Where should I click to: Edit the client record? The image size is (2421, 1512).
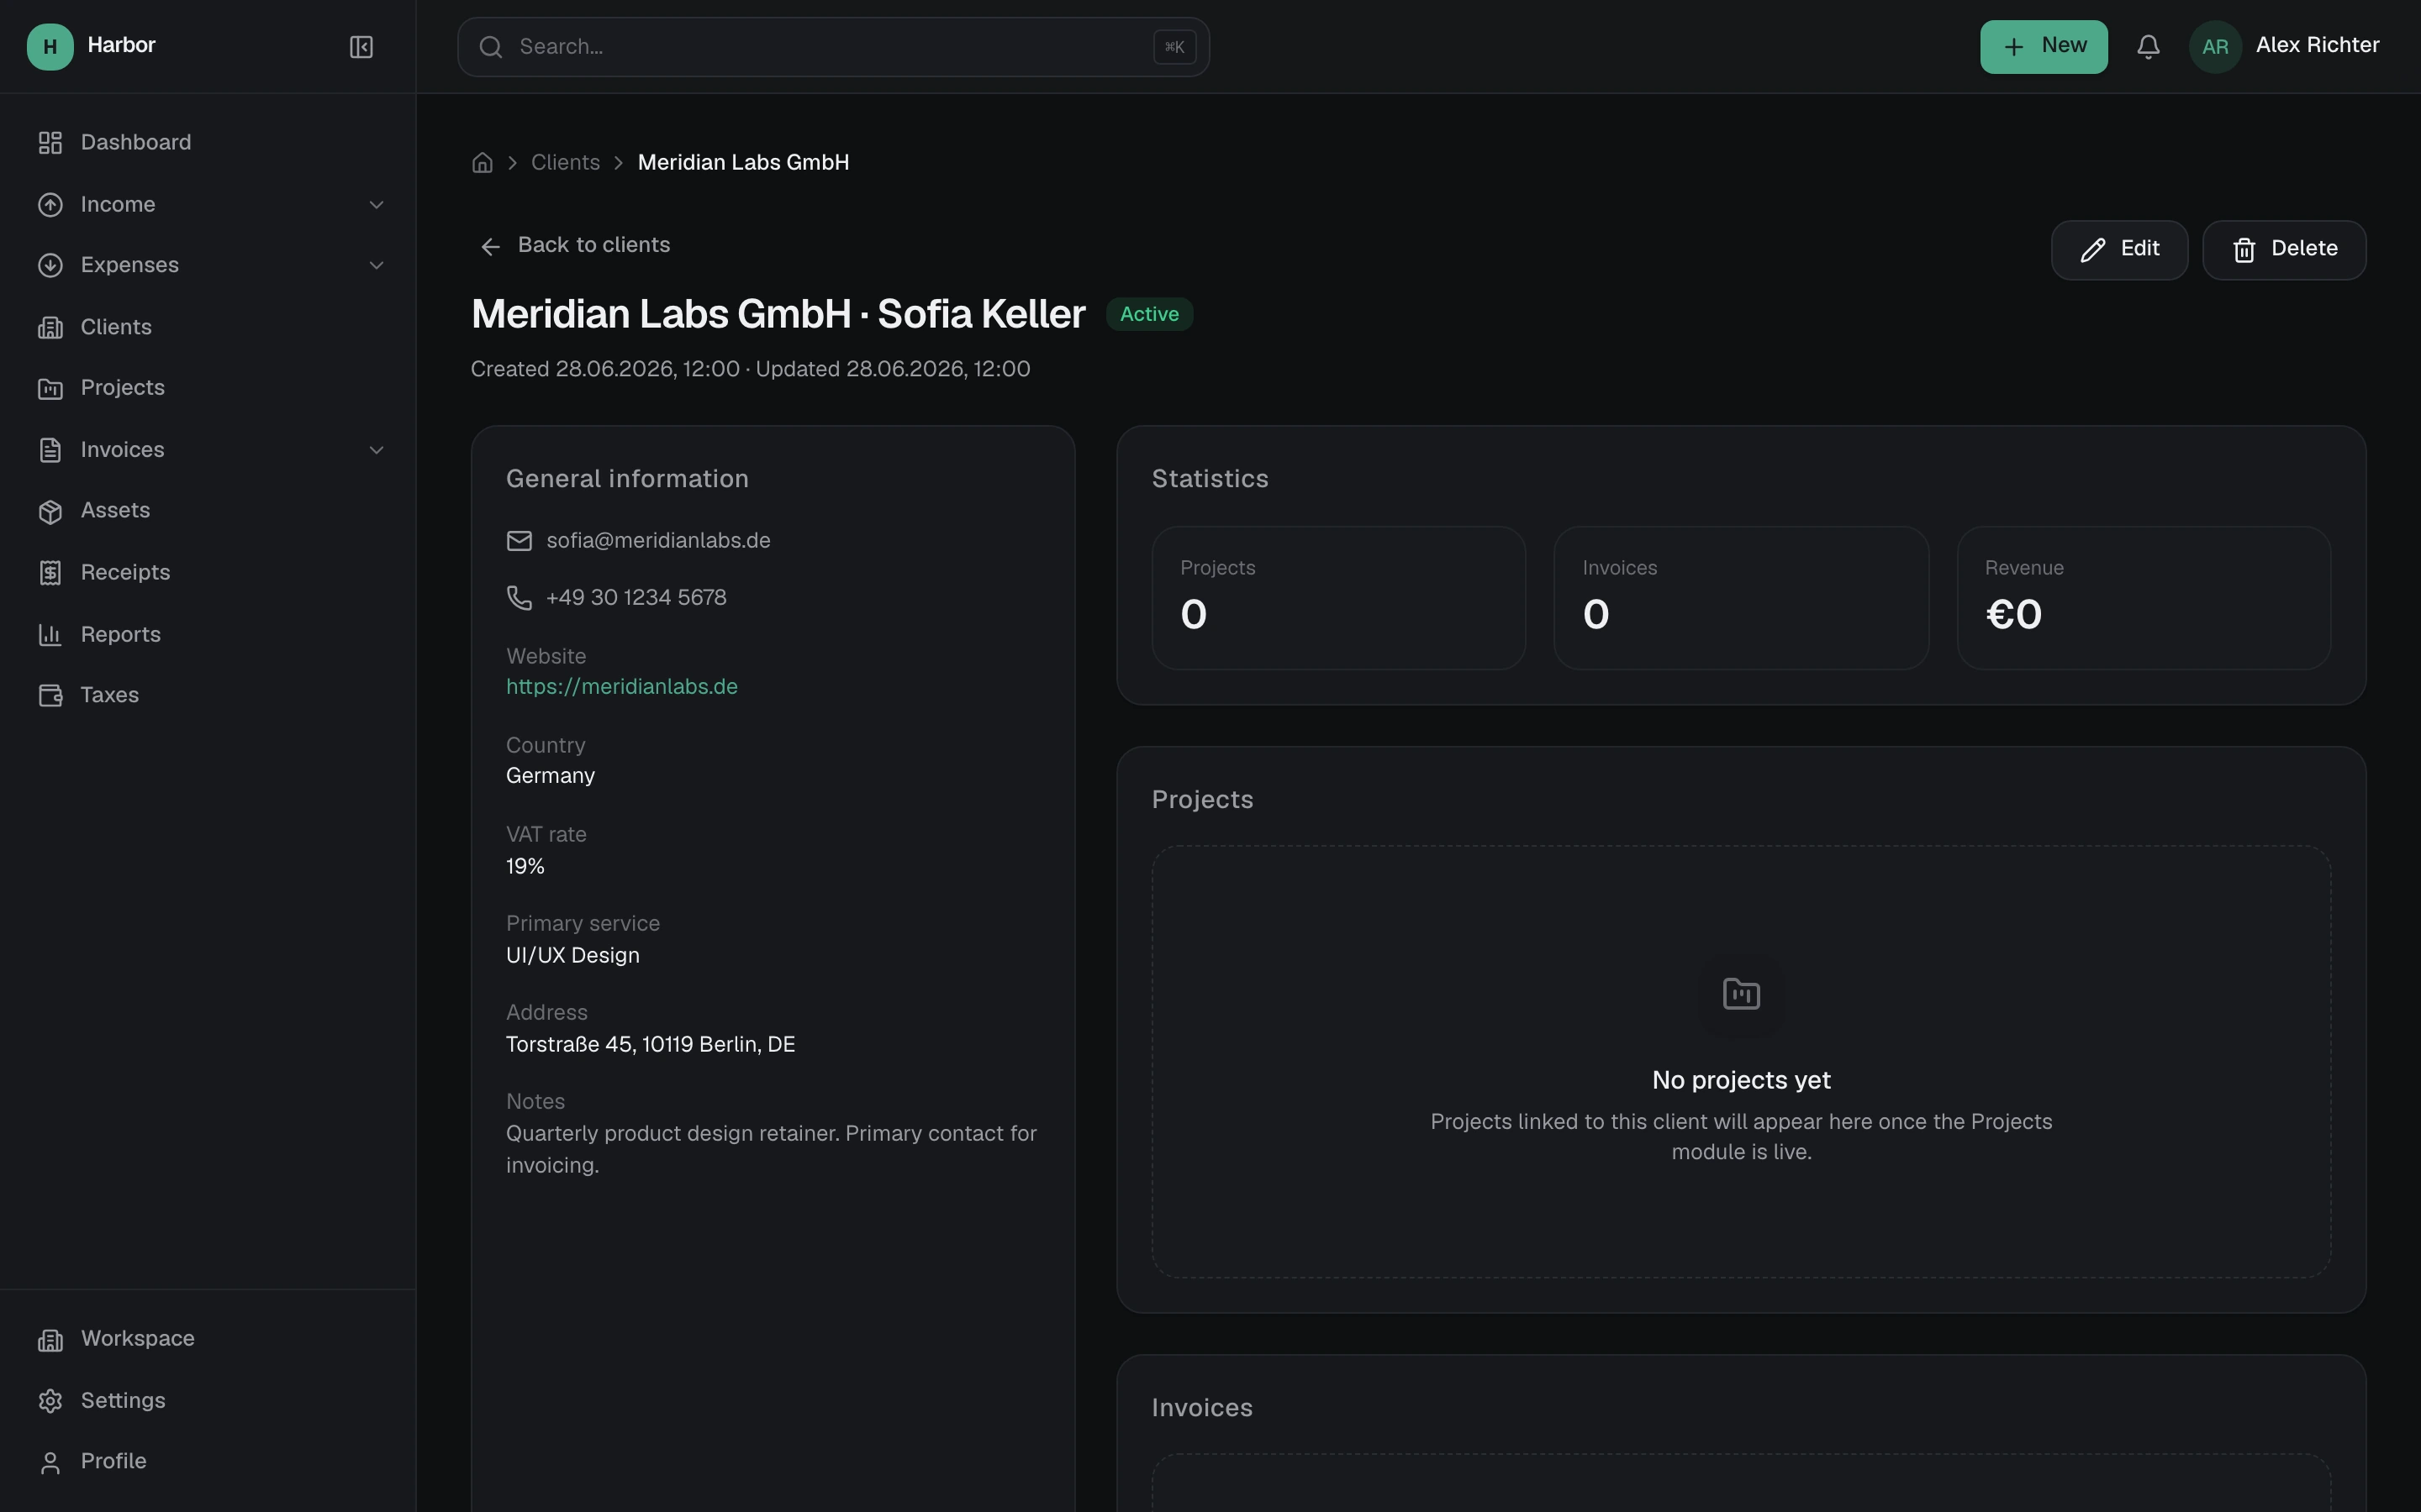(2119, 250)
